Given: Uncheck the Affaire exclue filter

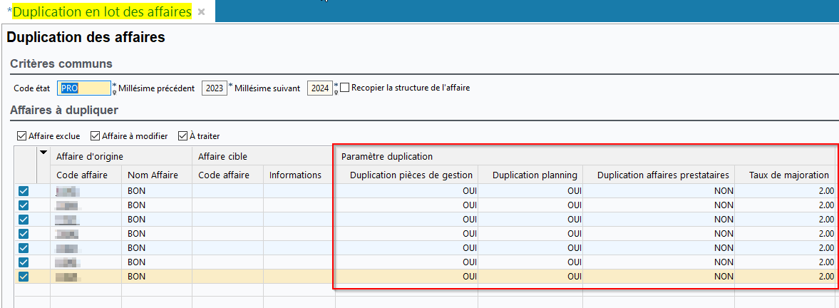Looking at the screenshot, I should coord(22,135).
